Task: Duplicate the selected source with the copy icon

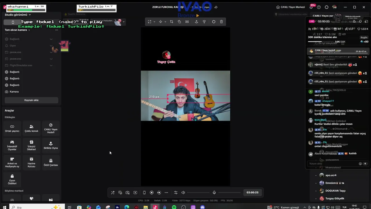Action: click(179, 22)
